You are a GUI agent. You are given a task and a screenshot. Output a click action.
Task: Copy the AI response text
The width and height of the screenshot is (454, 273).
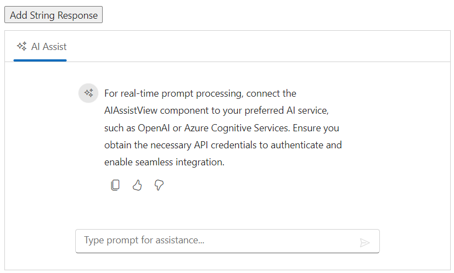115,185
